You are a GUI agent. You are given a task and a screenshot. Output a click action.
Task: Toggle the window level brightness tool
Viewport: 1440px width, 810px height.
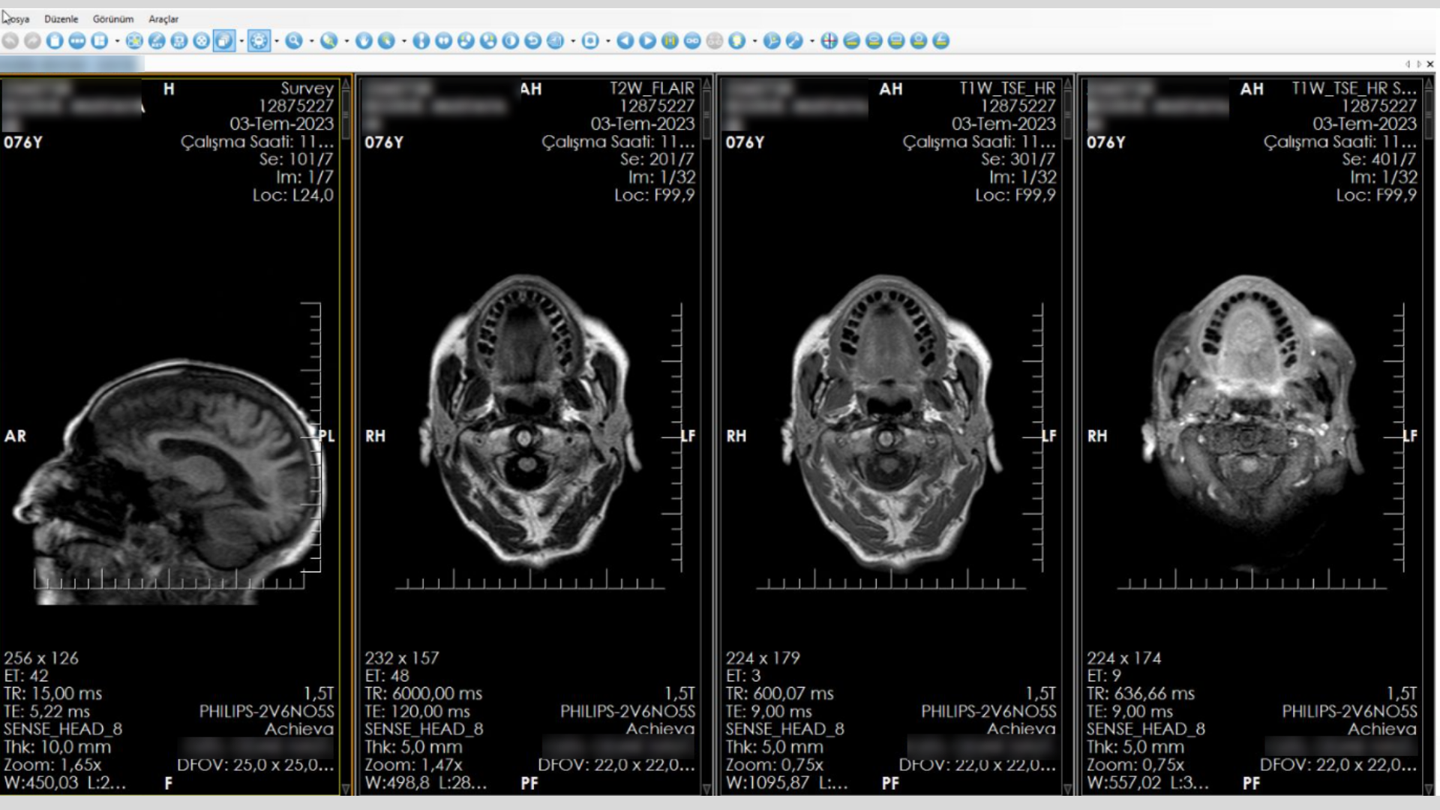(x=259, y=40)
